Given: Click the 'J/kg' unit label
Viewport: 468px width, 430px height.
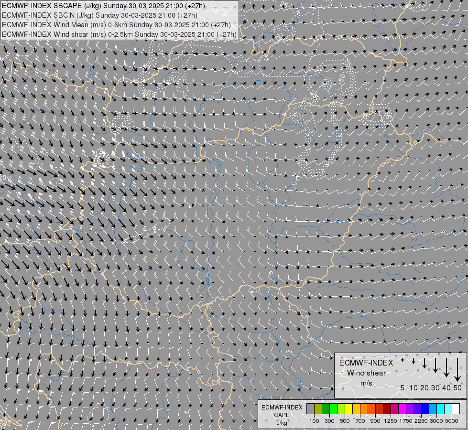Looking at the screenshot, I should click(282, 423).
